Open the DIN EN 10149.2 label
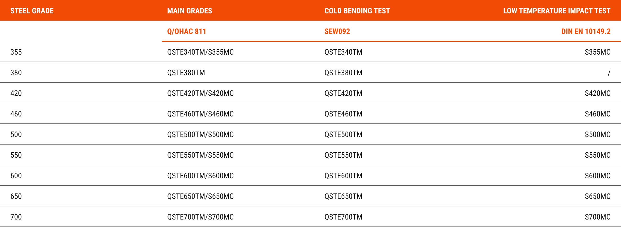The height and width of the screenshot is (227, 621). tap(586, 31)
